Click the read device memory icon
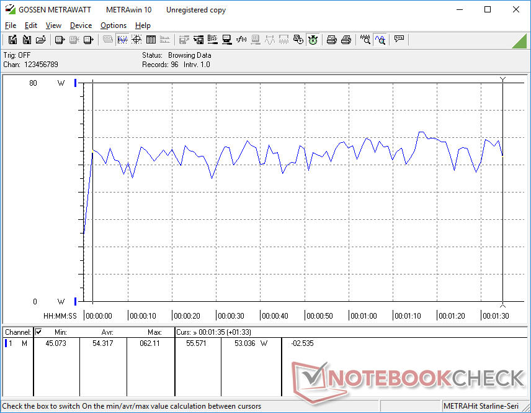This screenshot has width=531, height=413. point(88,40)
